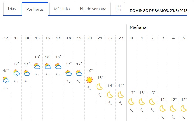This screenshot has width=195, height=121.
Task: Open the calendar icon tab
Action: (118, 9)
